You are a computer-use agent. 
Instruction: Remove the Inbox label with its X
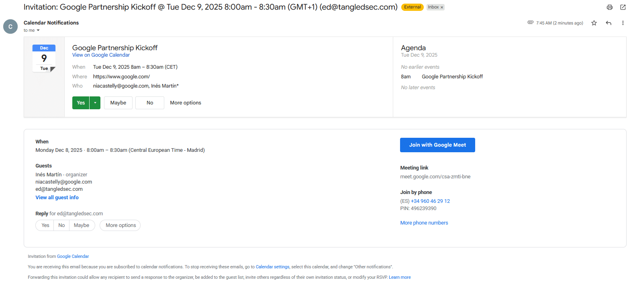pyautogui.click(x=442, y=7)
